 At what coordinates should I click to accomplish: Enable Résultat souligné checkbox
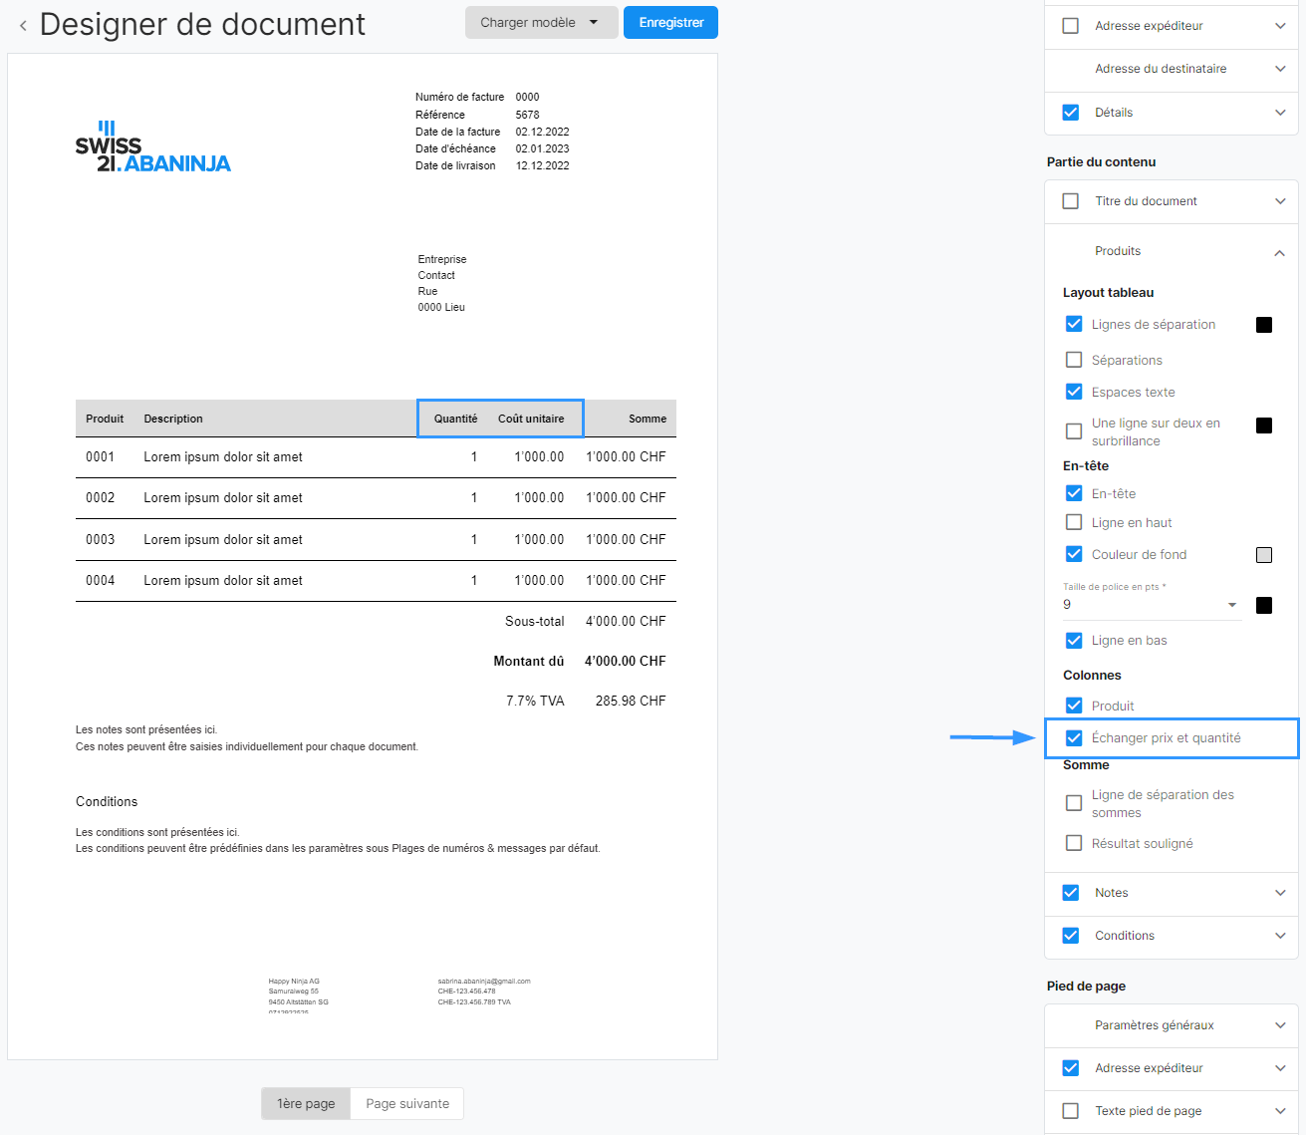coord(1074,843)
